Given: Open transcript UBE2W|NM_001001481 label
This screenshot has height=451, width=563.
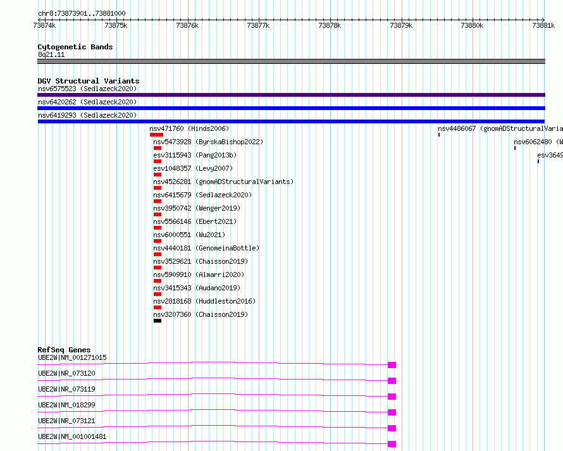Looking at the screenshot, I should point(72,436).
